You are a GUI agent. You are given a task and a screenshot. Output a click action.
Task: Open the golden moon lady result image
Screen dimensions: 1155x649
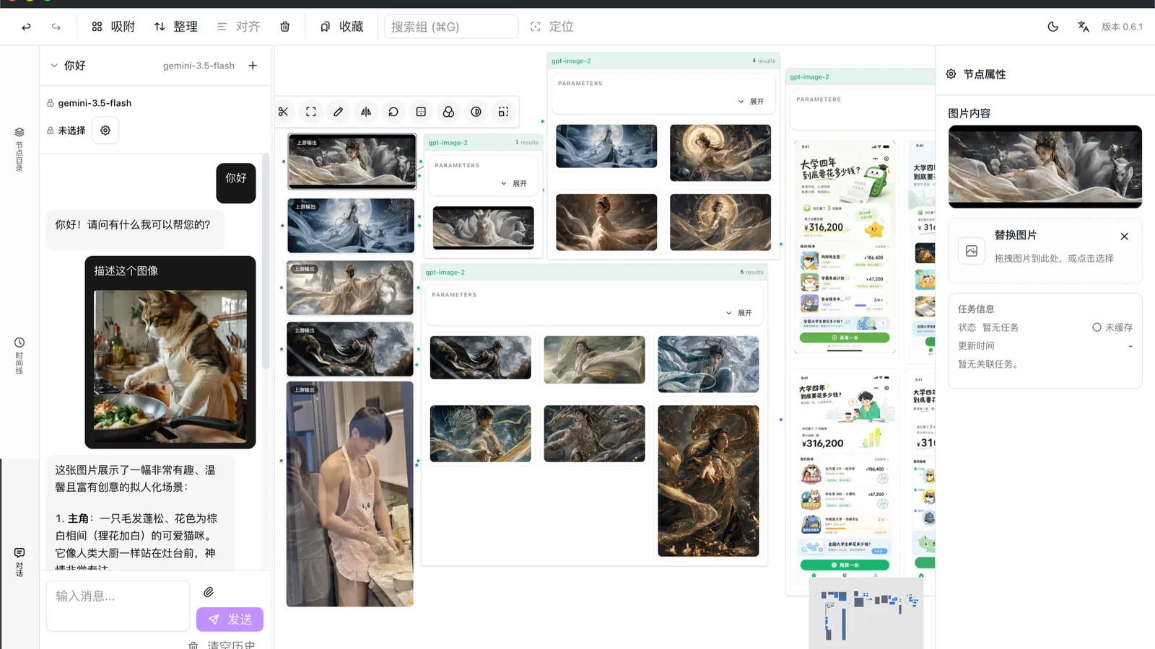pyautogui.click(x=720, y=153)
